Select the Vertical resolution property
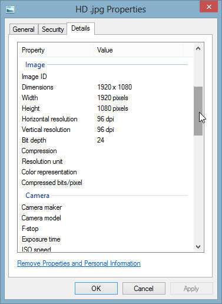The width and height of the screenshot is (222, 304). point(46,130)
